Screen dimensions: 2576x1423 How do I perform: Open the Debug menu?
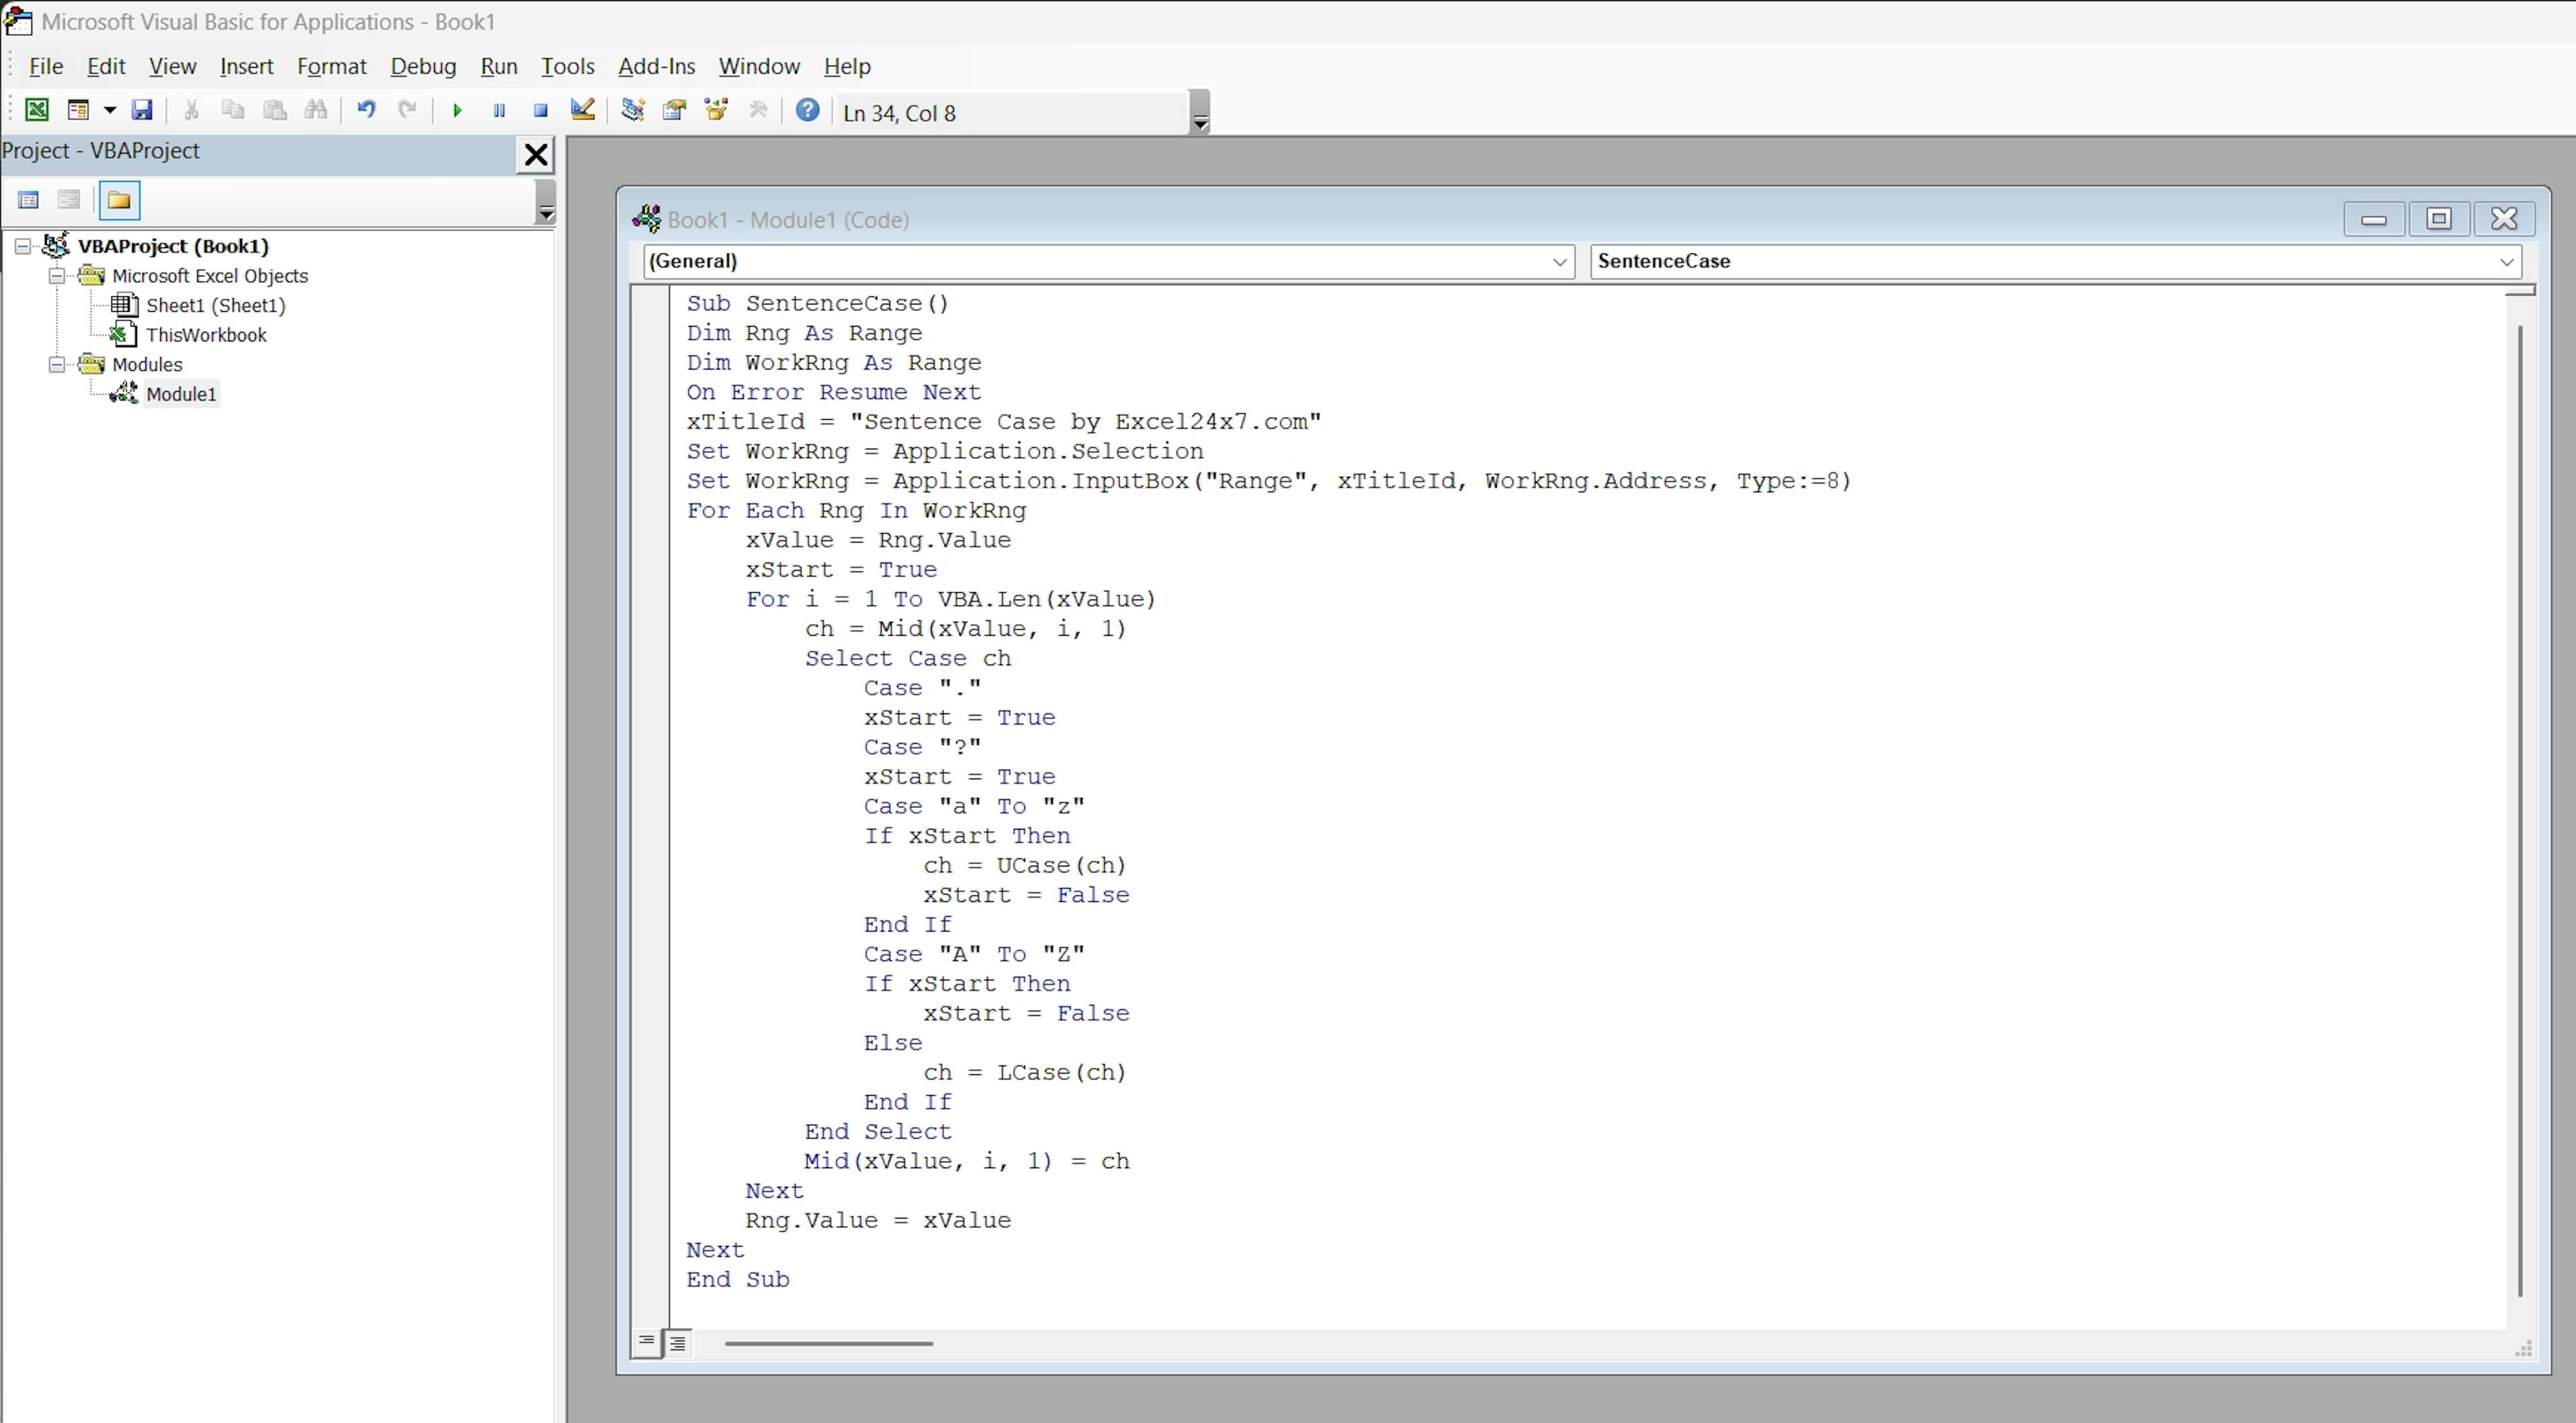(422, 67)
